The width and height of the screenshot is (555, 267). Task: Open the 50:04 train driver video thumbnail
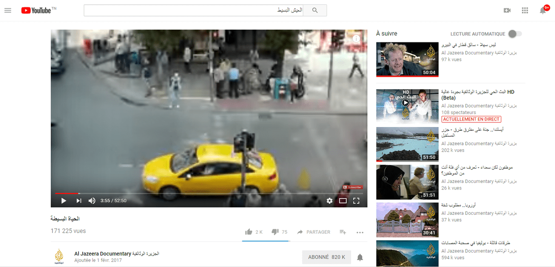pos(407,59)
